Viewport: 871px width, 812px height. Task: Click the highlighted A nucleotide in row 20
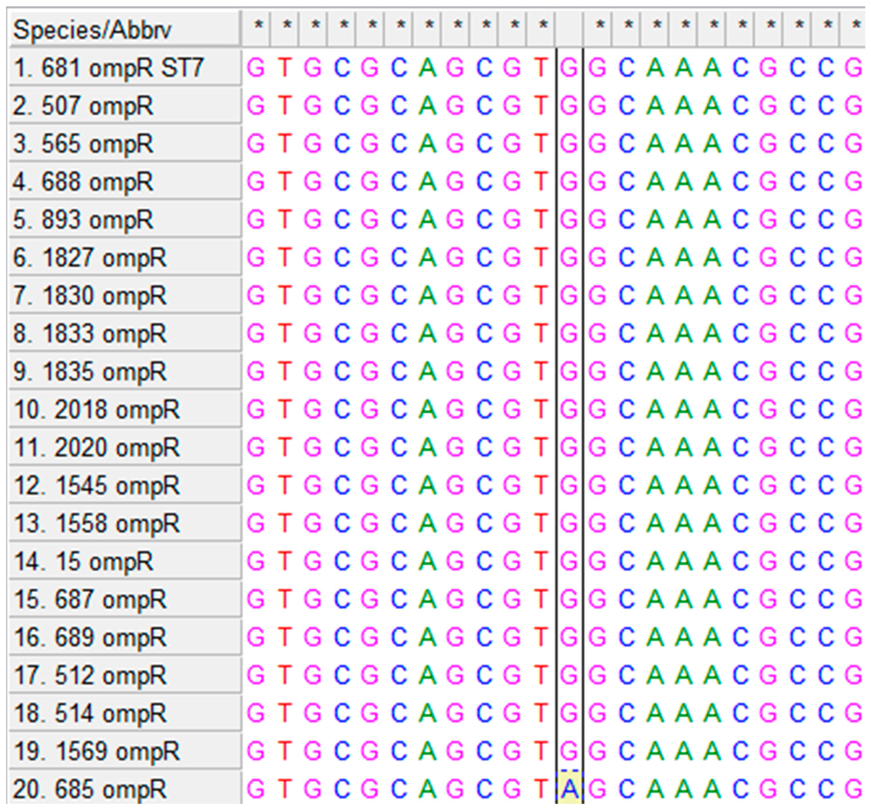[x=569, y=789]
